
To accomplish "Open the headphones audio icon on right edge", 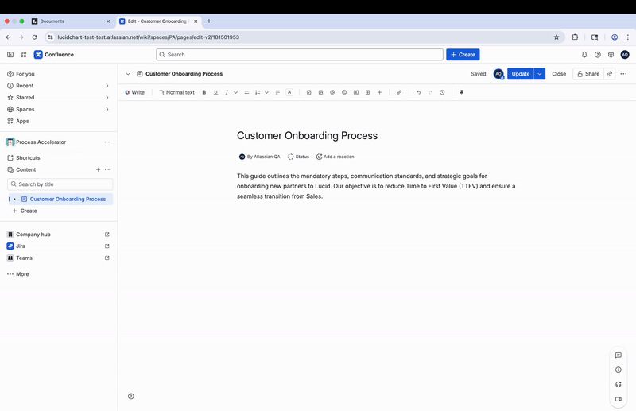I will (x=619, y=385).
